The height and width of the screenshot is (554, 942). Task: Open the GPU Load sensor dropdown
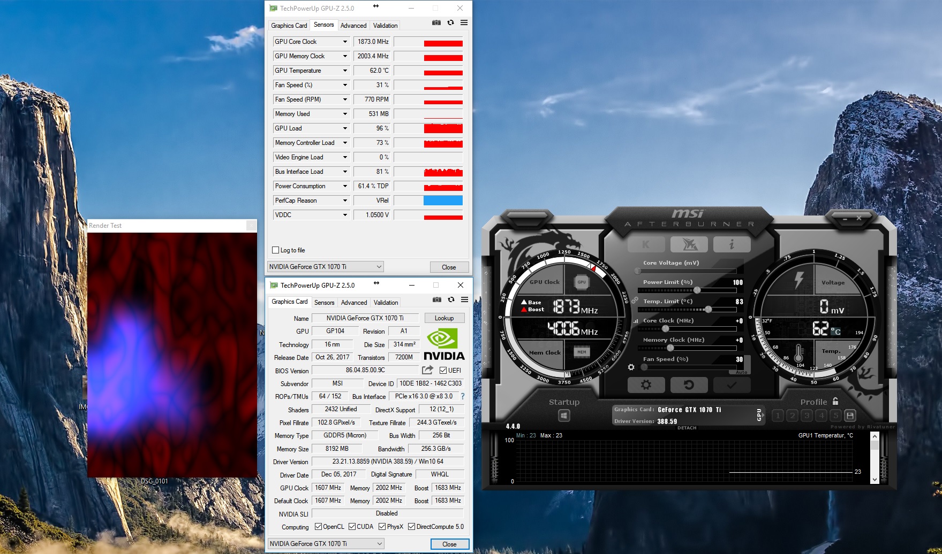(345, 128)
